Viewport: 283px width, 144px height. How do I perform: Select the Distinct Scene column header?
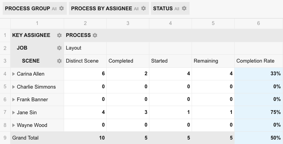(x=85, y=61)
